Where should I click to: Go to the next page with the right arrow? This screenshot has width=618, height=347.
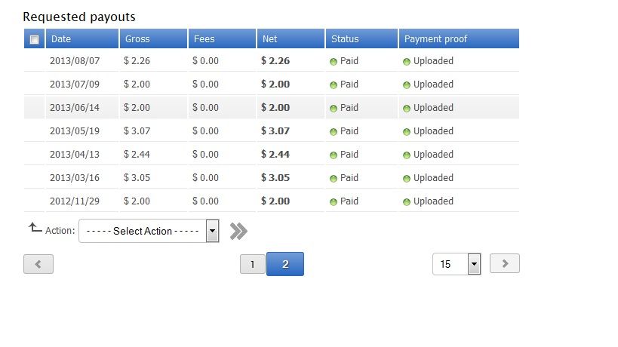coord(505,263)
